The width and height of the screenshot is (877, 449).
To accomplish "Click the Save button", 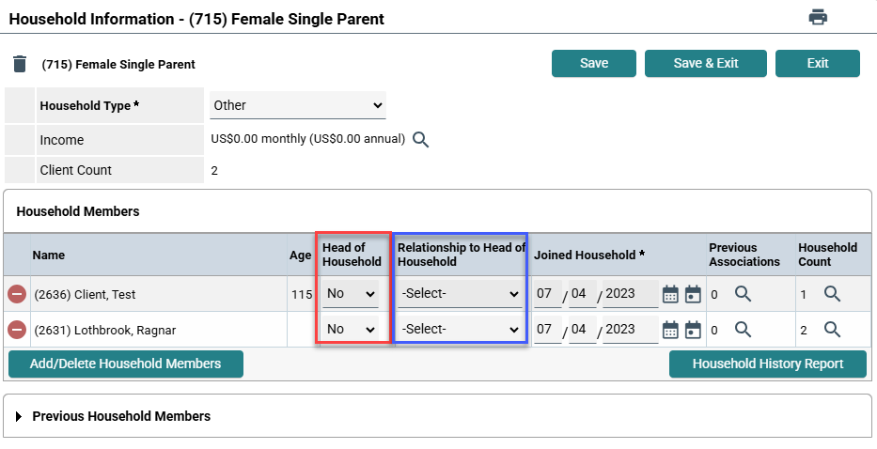I will (x=594, y=63).
